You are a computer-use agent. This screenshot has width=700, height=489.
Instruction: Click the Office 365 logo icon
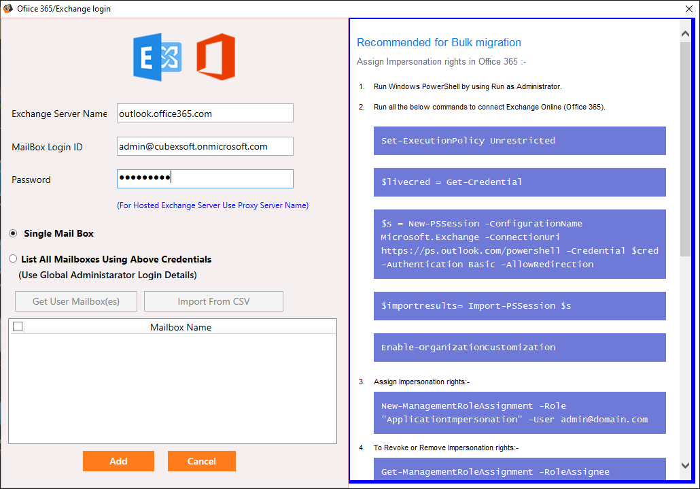click(216, 56)
